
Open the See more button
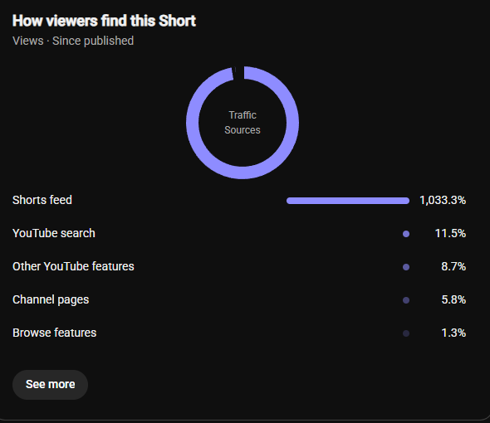point(50,385)
